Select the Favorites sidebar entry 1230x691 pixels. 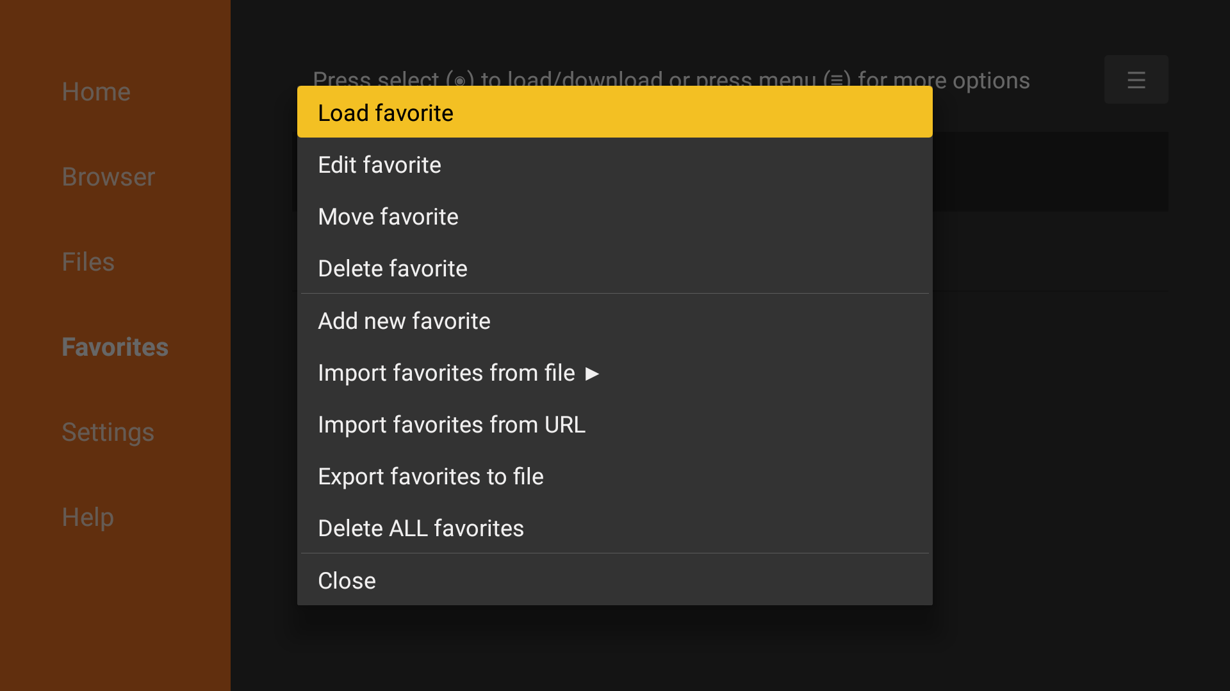(115, 347)
